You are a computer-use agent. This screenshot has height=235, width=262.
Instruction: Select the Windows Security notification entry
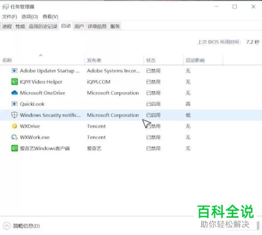coord(50,115)
